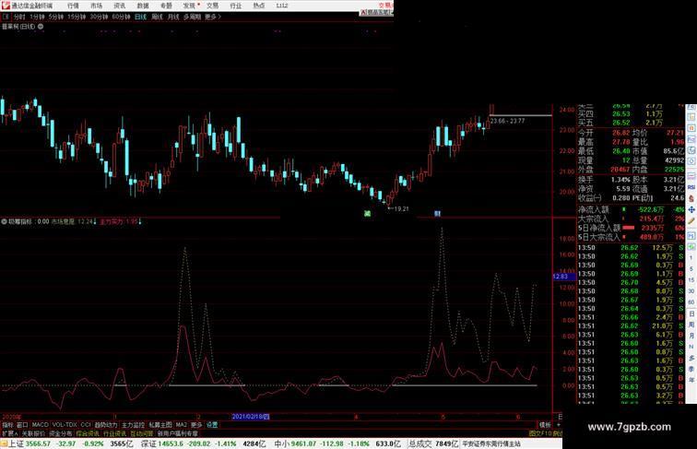Select the pencil drawing tool in sidebar

click(691, 221)
